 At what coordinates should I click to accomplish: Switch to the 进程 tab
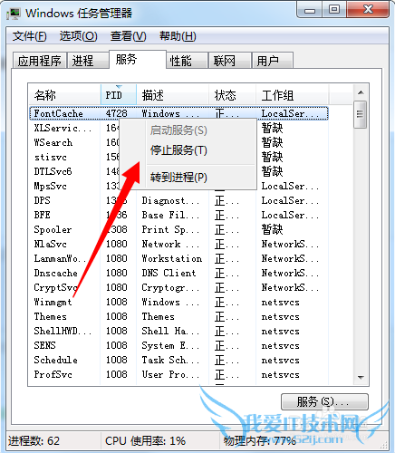click(88, 61)
